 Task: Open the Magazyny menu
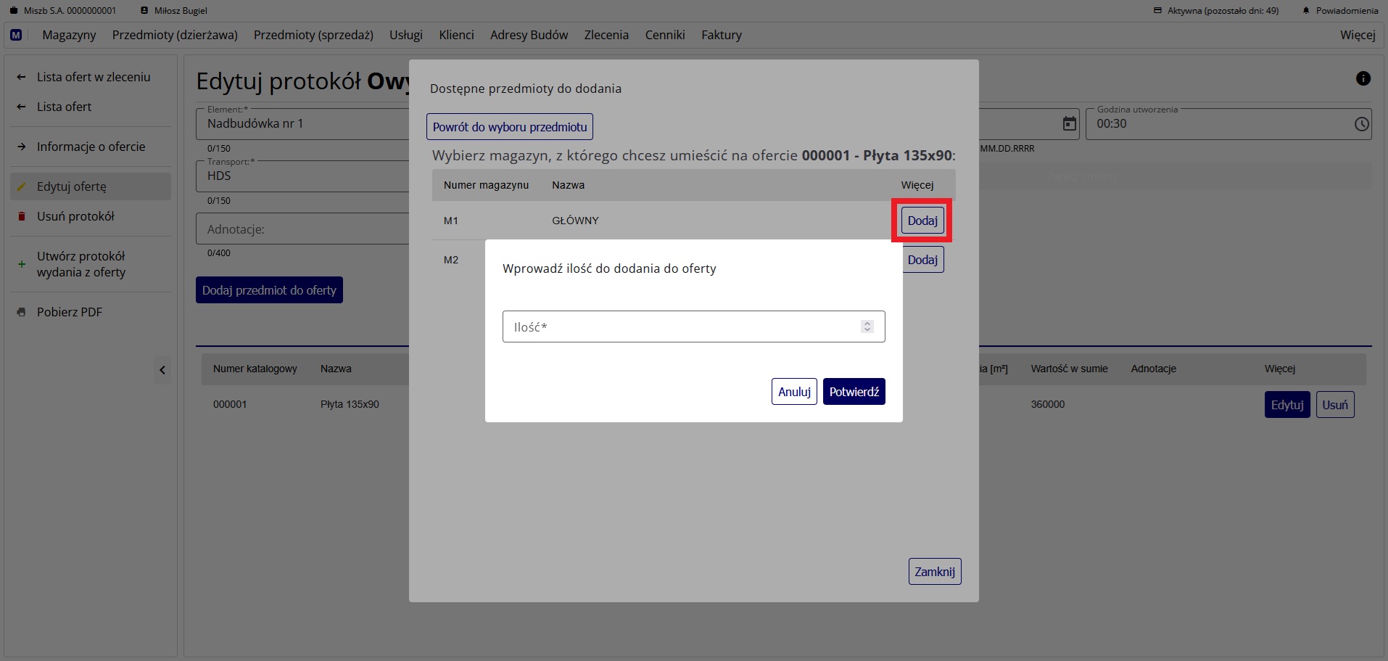[69, 35]
